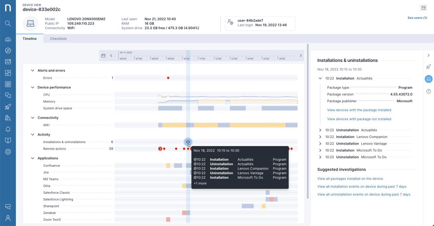The image size is (434, 226).
Task: Click the search icon in left sidebar
Action: pyautogui.click(x=8, y=24)
